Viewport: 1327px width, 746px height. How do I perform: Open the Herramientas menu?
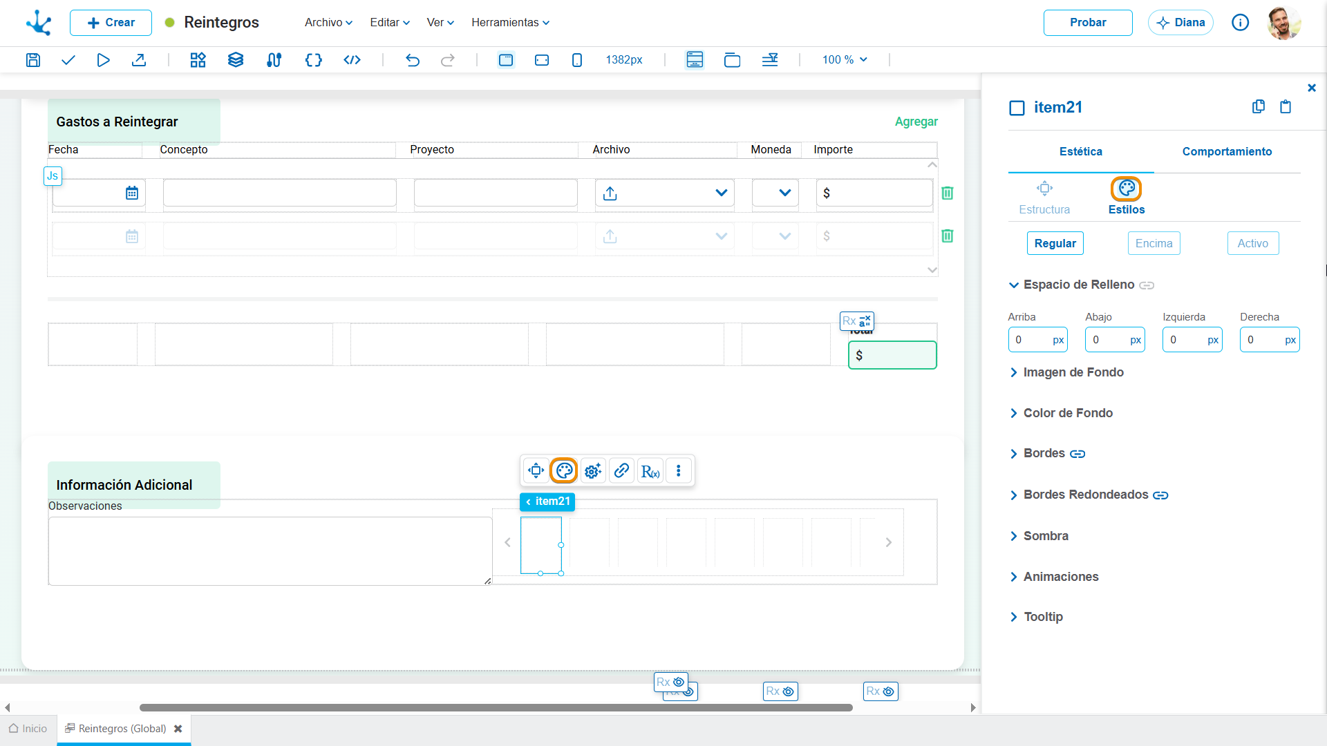pos(511,23)
